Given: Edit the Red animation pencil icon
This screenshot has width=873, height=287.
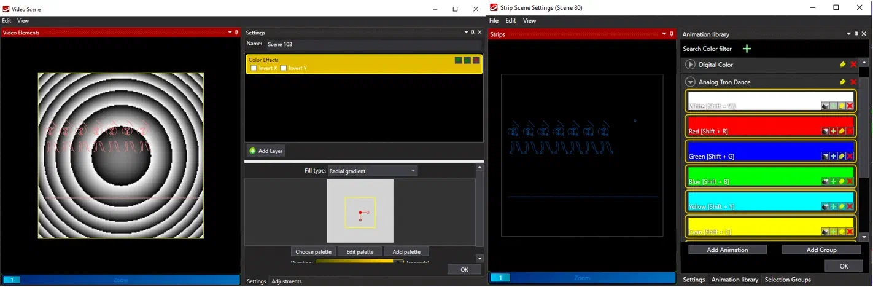Looking at the screenshot, I should 842,131.
